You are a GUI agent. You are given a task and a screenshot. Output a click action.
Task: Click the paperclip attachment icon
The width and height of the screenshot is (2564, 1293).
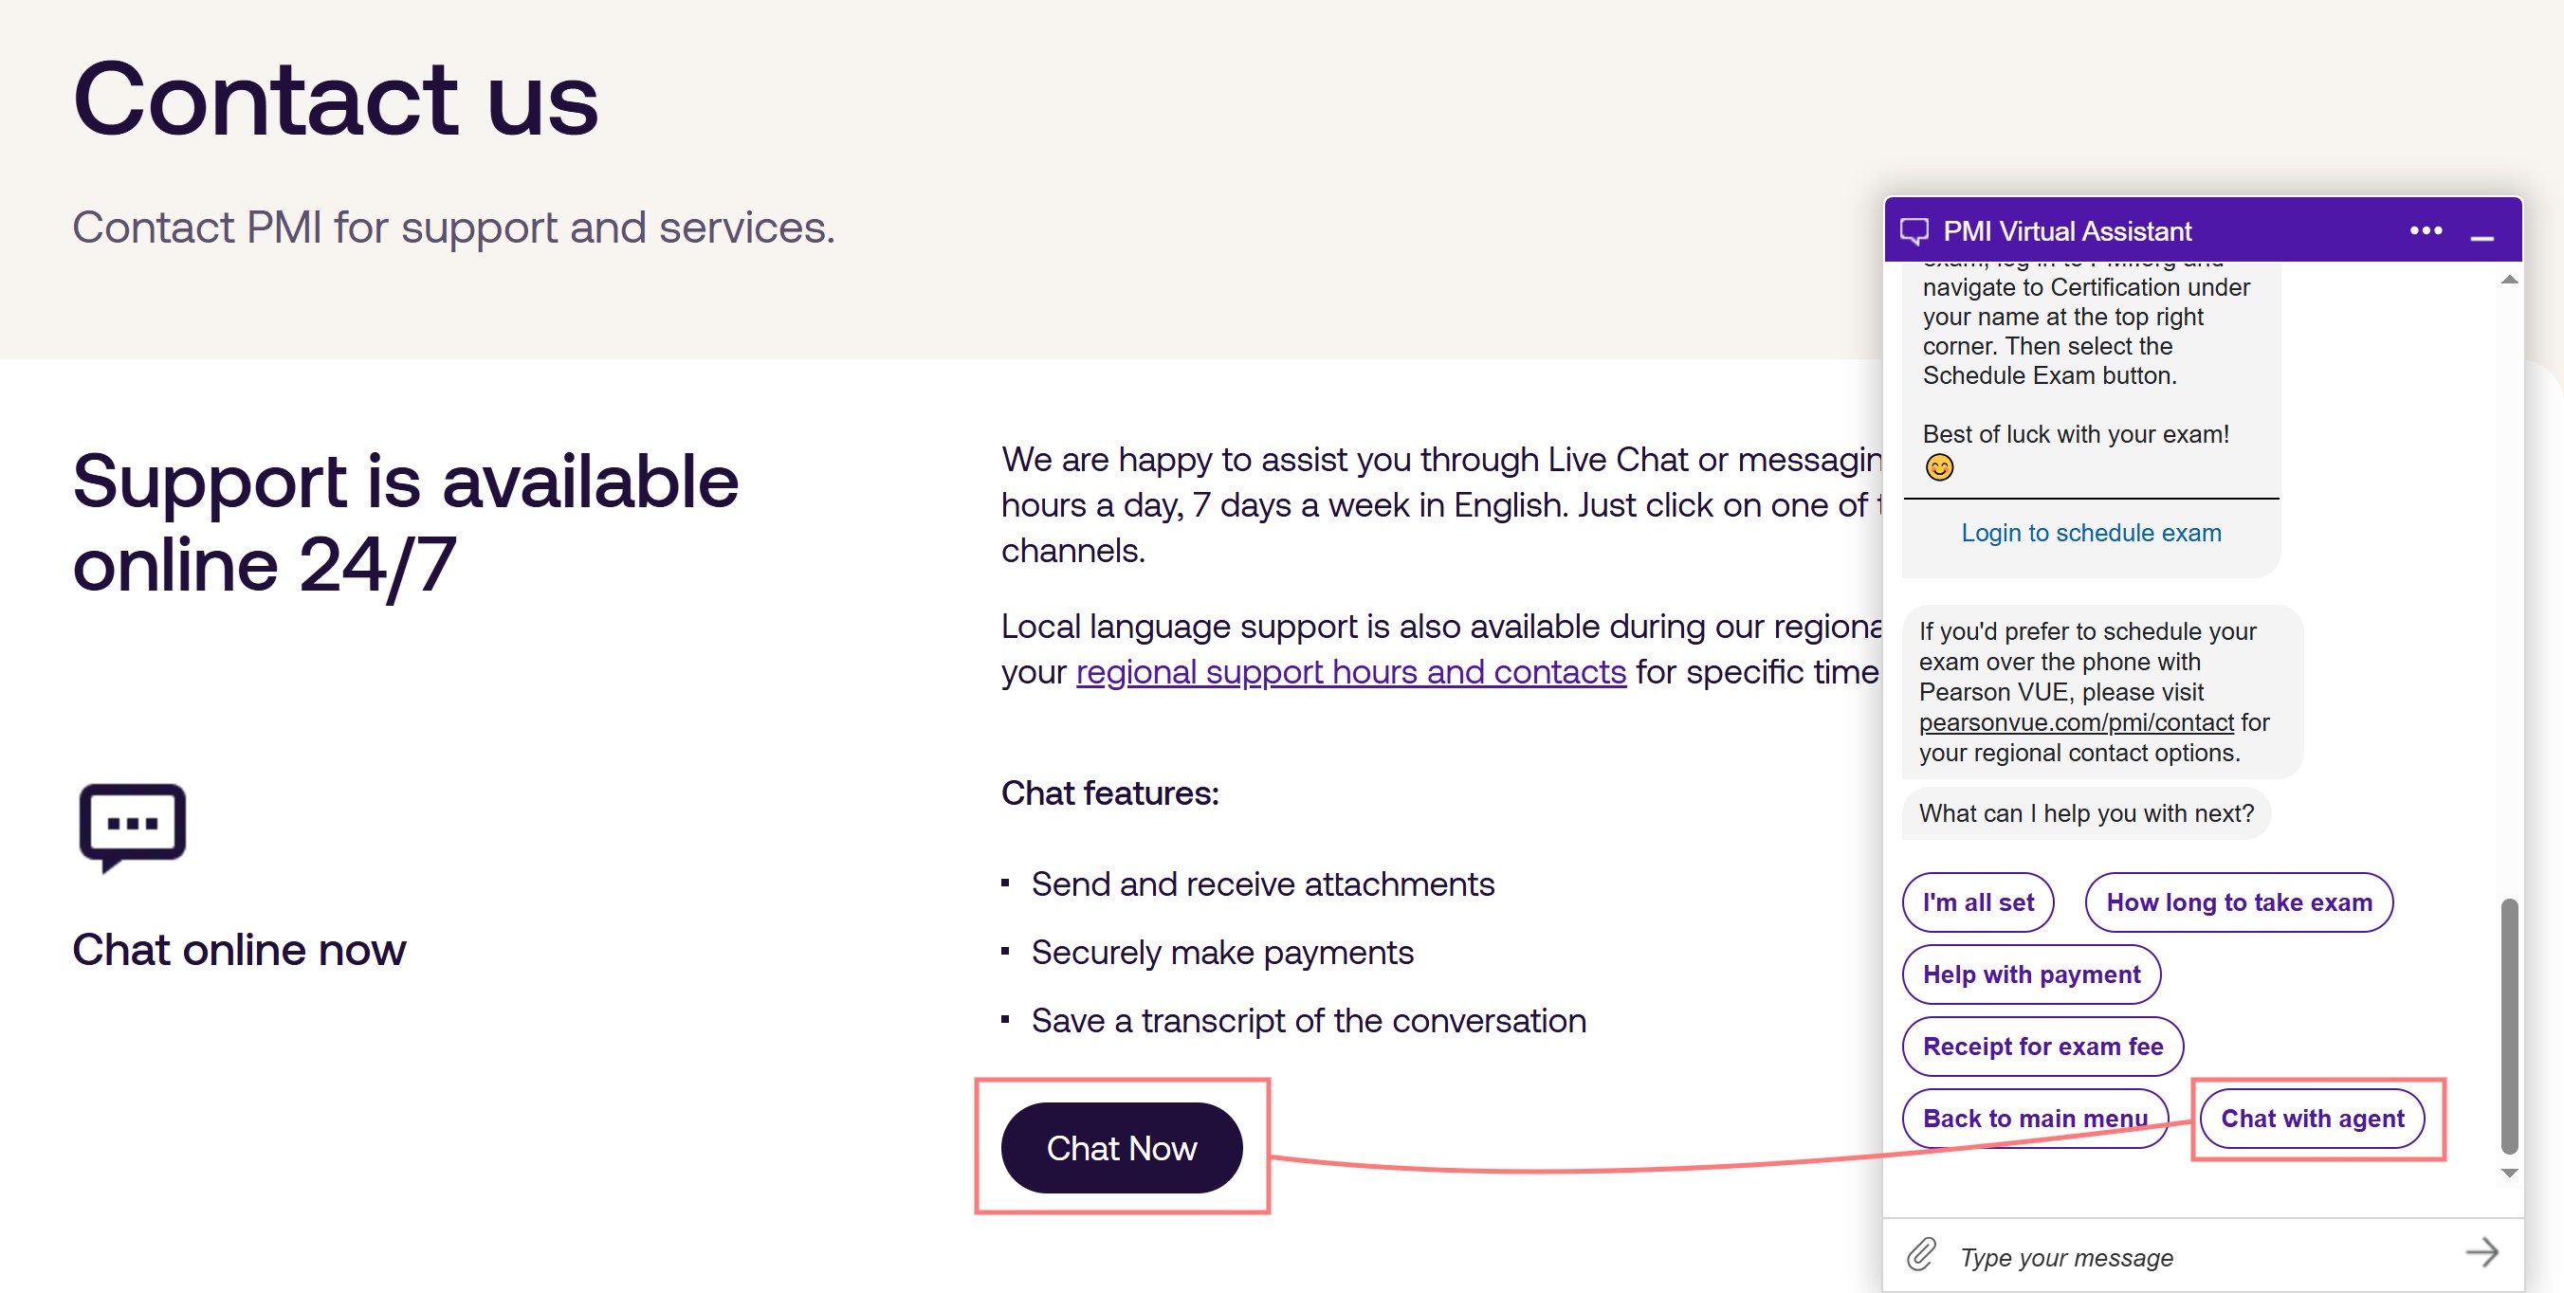coord(1921,1254)
